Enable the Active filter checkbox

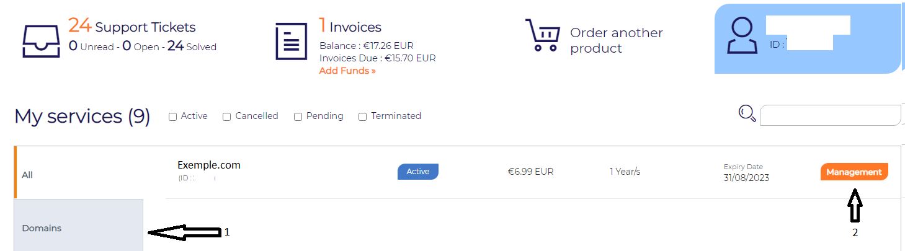click(172, 117)
